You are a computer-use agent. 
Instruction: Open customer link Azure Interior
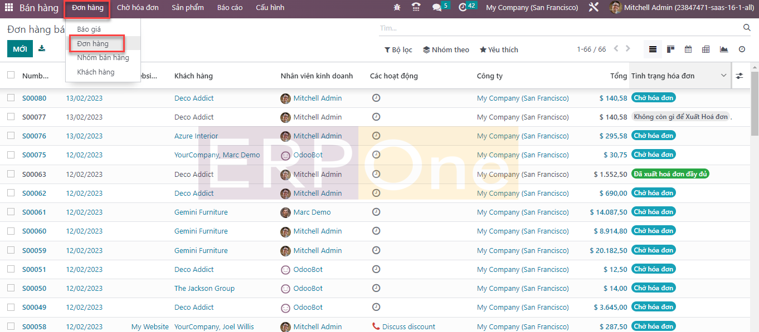point(196,136)
